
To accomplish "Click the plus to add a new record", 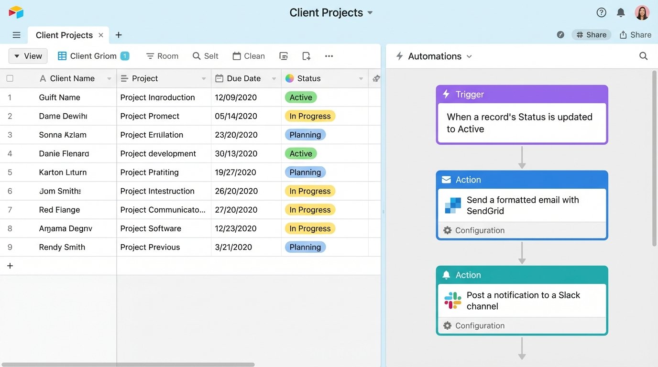I will tap(10, 266).
